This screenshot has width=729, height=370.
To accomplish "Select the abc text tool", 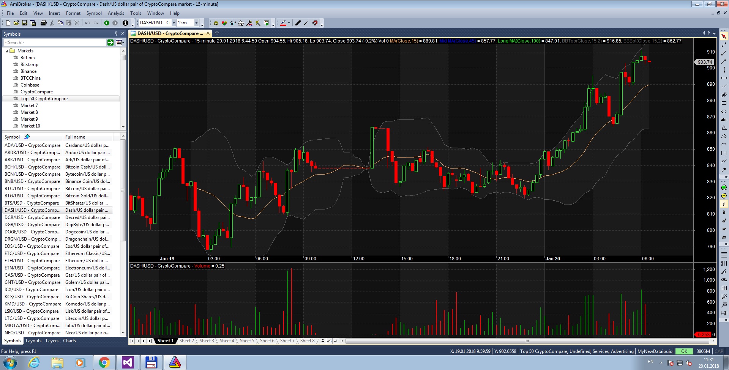I will pos(724,120).
